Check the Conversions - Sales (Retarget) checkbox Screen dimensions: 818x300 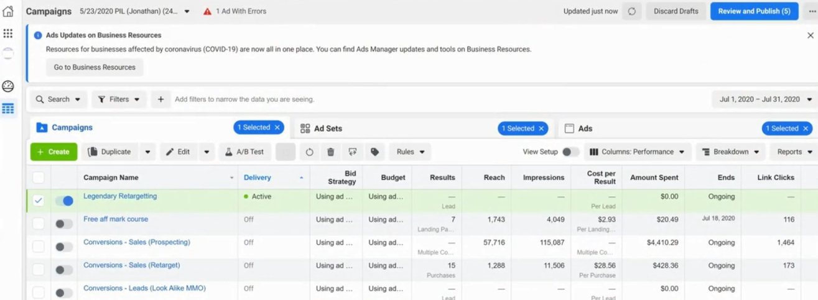[x=39, y=270]
